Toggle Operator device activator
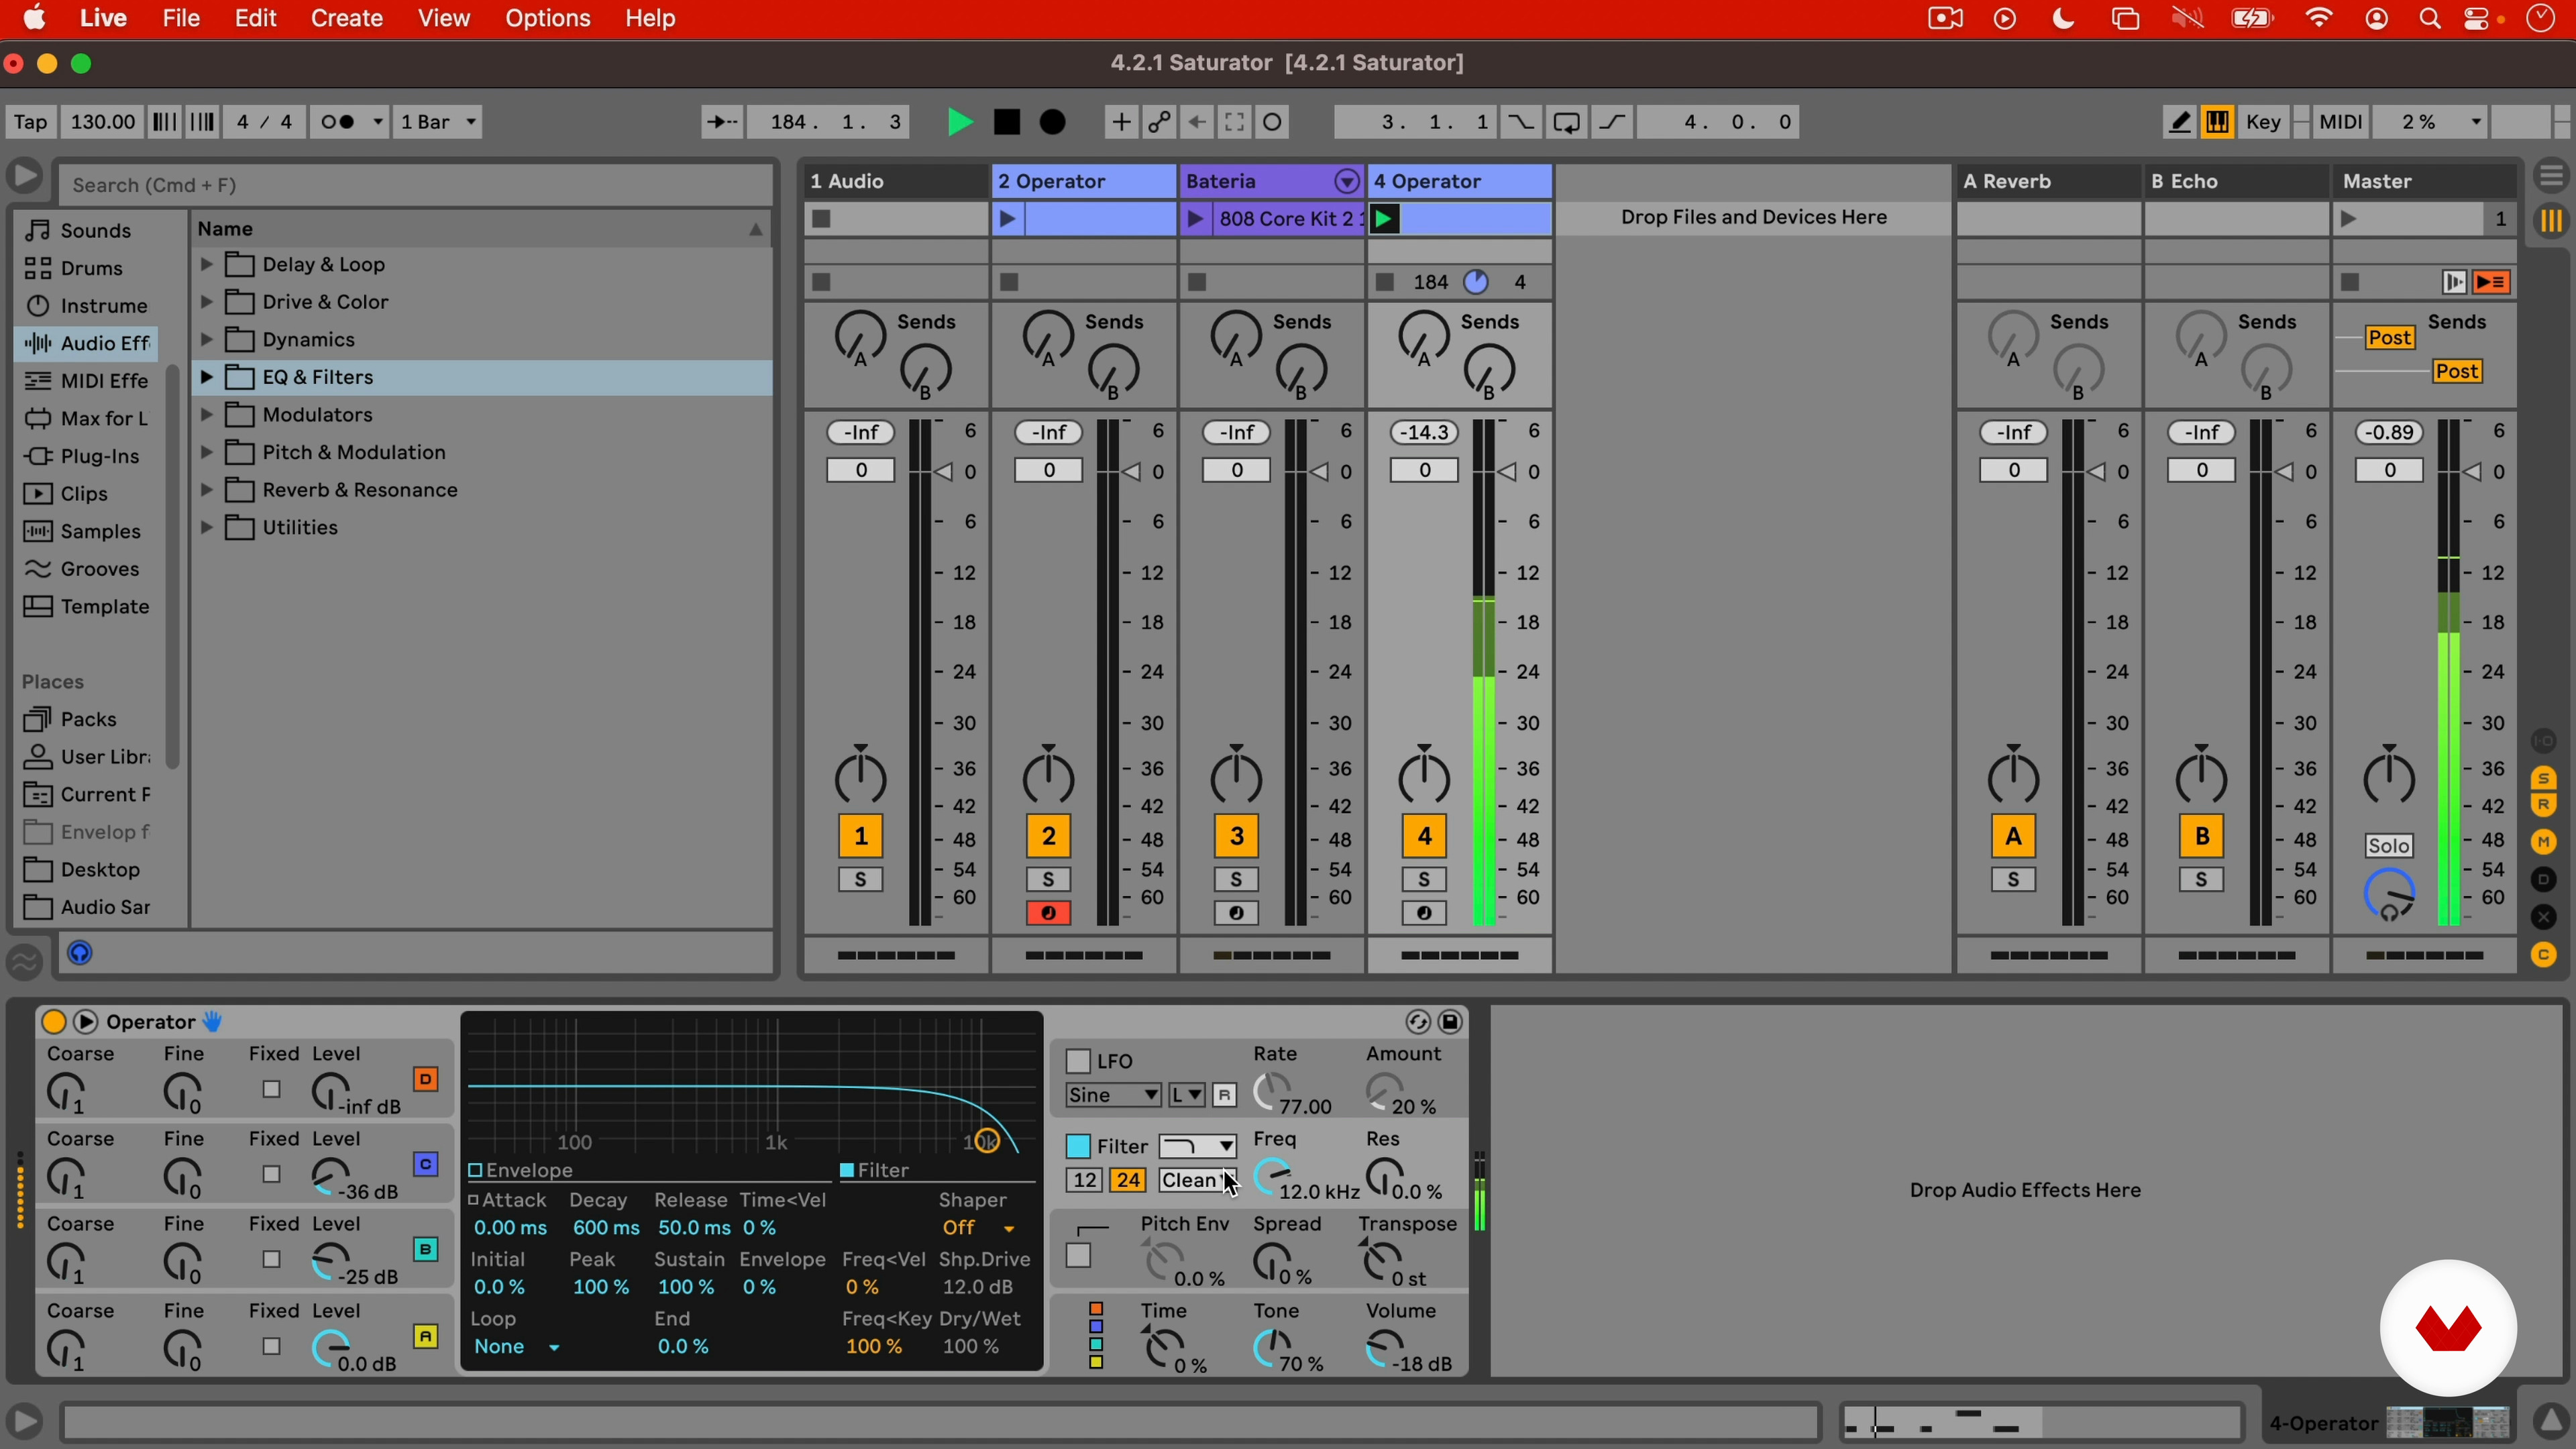This screenshot has width=2576, height=1449. pyautogui.click(x=54, y=1021)
